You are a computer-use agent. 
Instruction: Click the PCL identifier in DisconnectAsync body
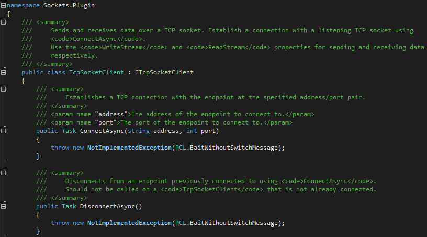click(181, 223)
